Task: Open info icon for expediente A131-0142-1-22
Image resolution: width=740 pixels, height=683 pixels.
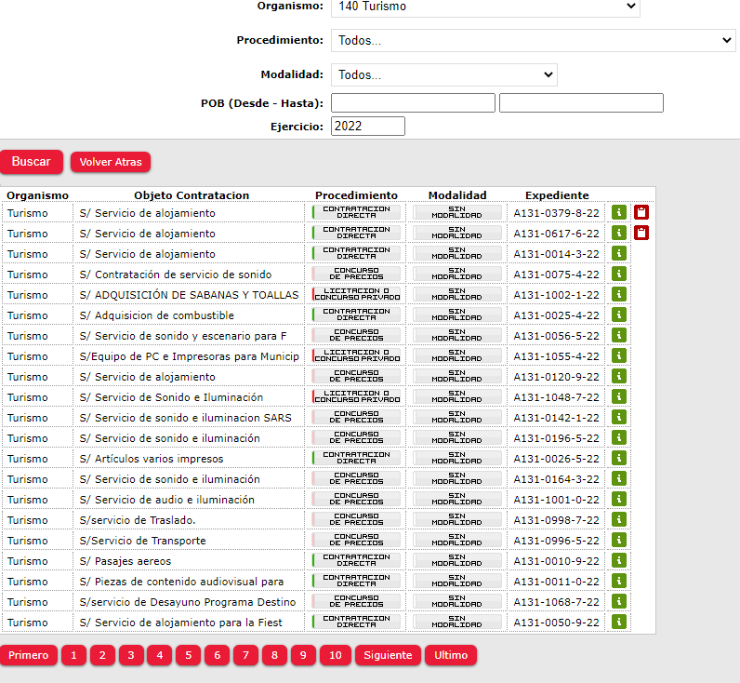Action: coord(619,417)
